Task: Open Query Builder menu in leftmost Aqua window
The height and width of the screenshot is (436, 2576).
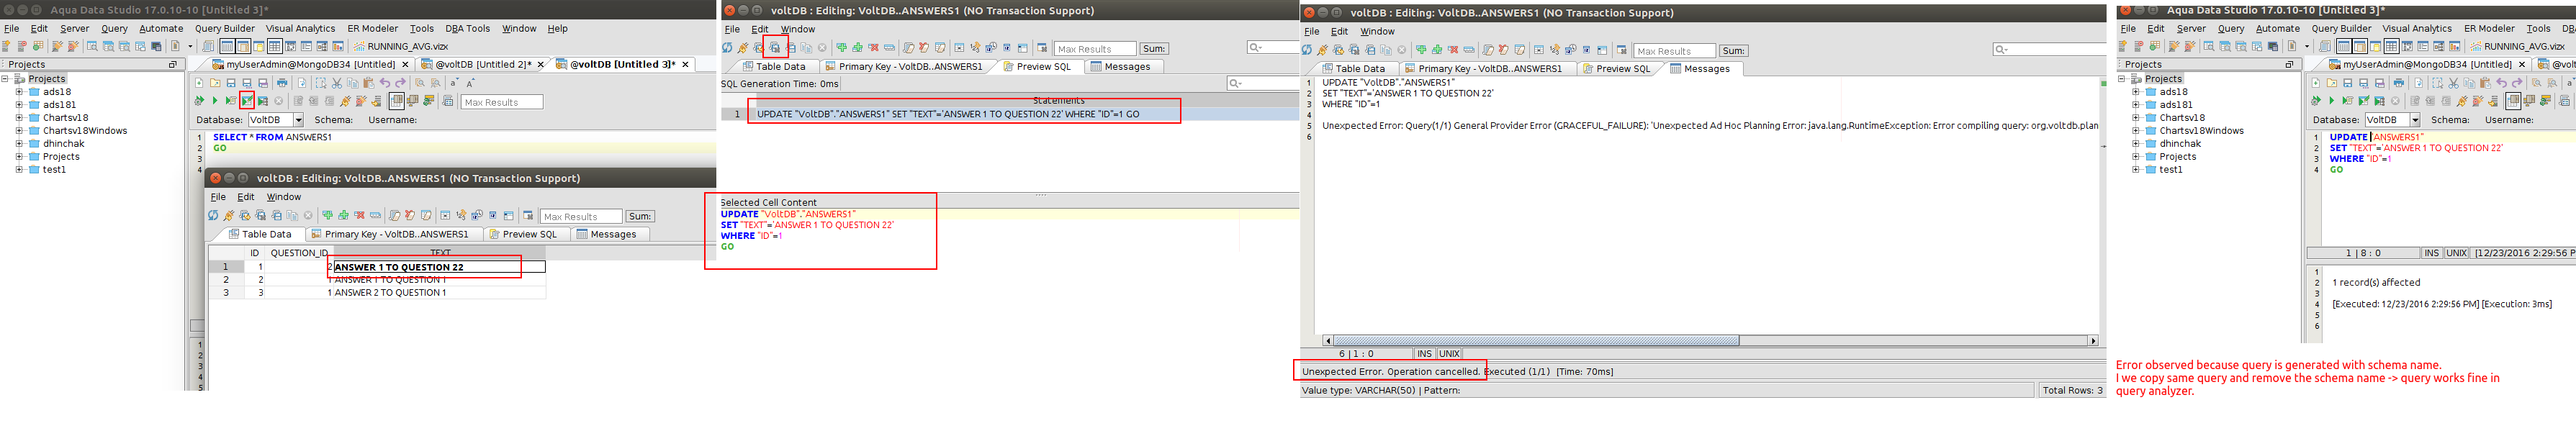Action: tap(224, 29)
